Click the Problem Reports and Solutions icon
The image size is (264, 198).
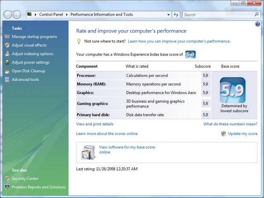click(x=7, y=187)
